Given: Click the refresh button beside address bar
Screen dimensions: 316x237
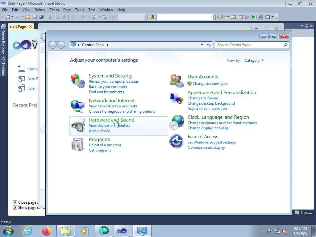Looking at the screenshot, I should tap(209, 45).
